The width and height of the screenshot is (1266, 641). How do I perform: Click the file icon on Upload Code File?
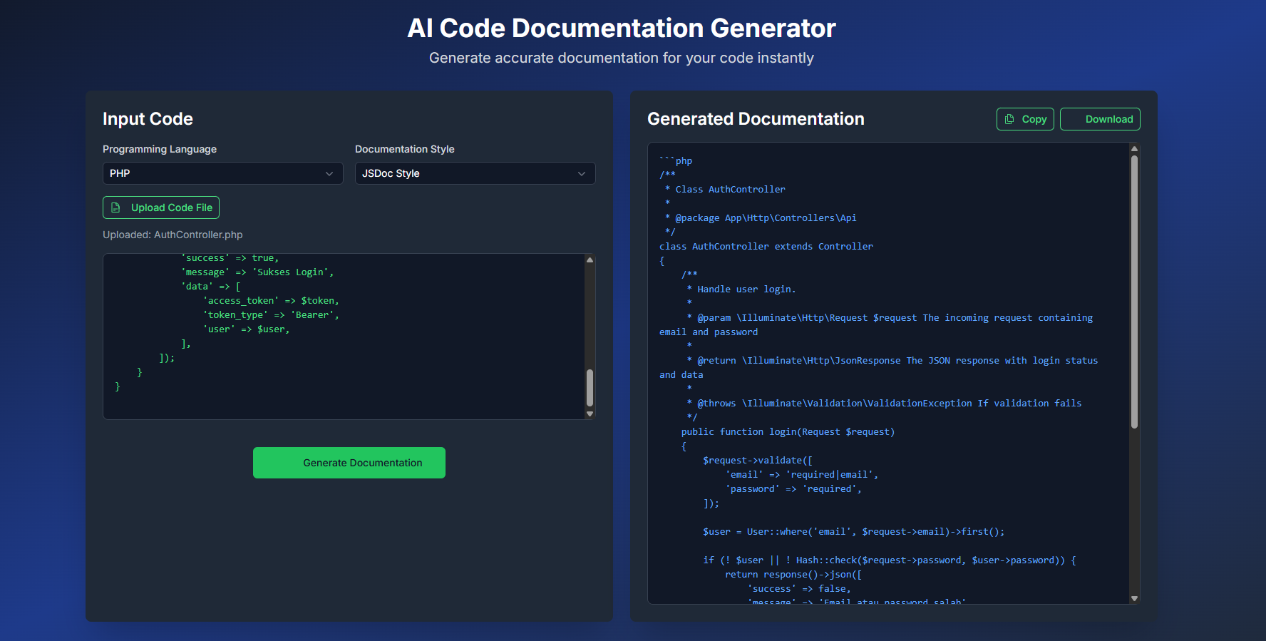click(x=115, y=207)
